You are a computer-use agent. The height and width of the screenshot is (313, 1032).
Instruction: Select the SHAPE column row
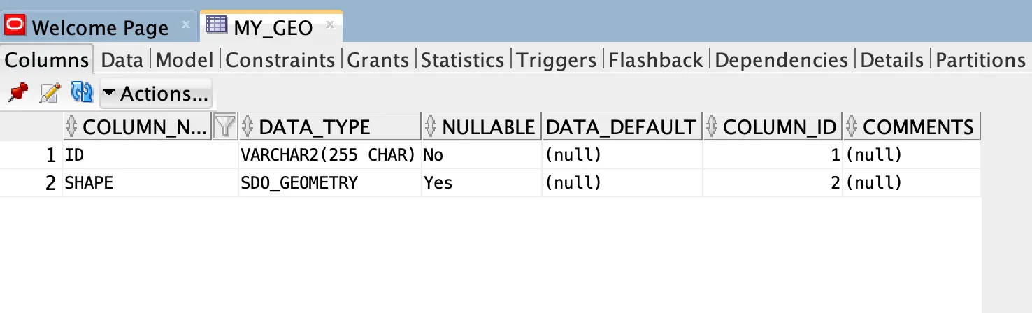pos(491,183)
